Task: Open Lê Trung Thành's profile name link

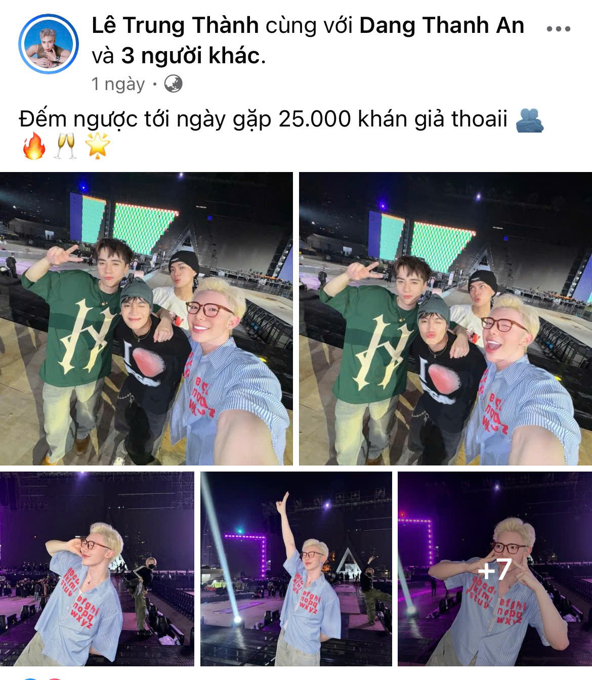Action: [x=175, y=25]
